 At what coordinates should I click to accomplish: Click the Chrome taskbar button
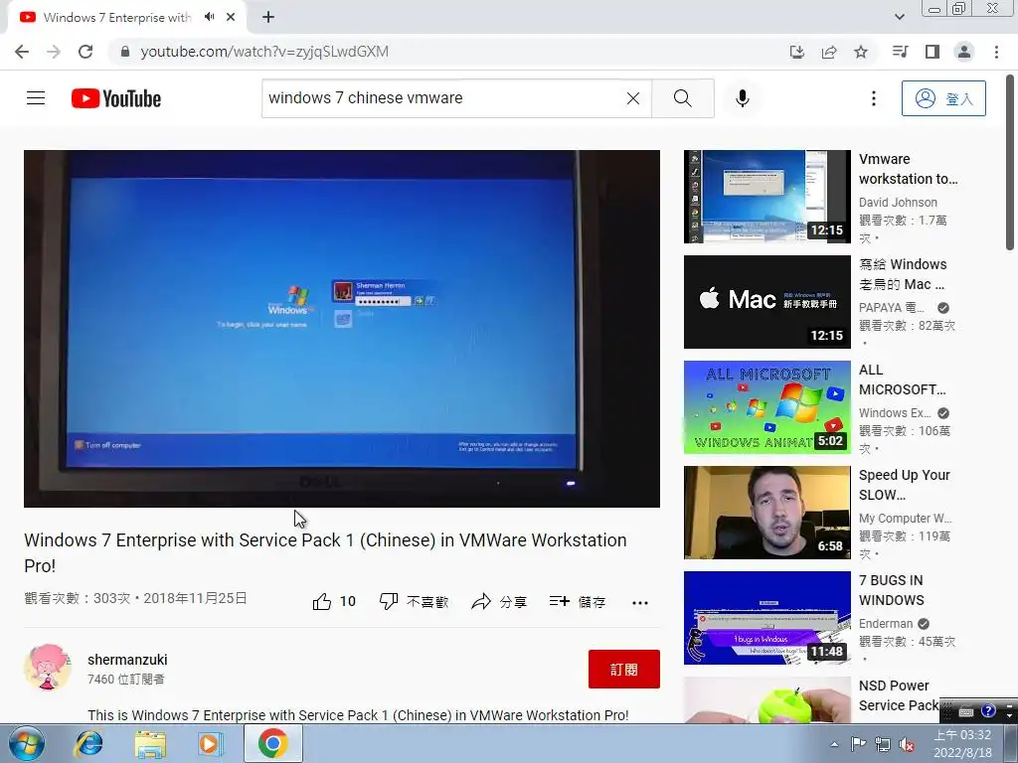click(272, 743)
